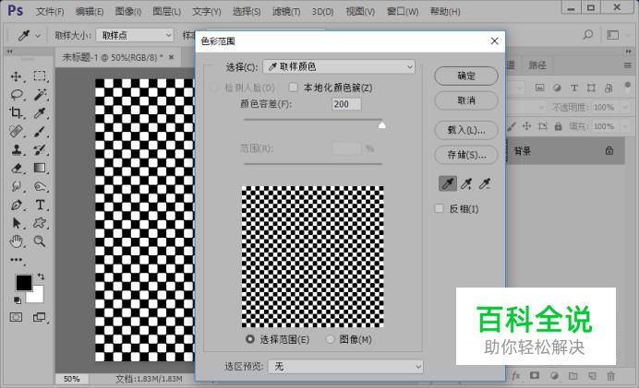This screenshot has height=388, width=639.
Task: Click the 载入 button
Action: 466,130
